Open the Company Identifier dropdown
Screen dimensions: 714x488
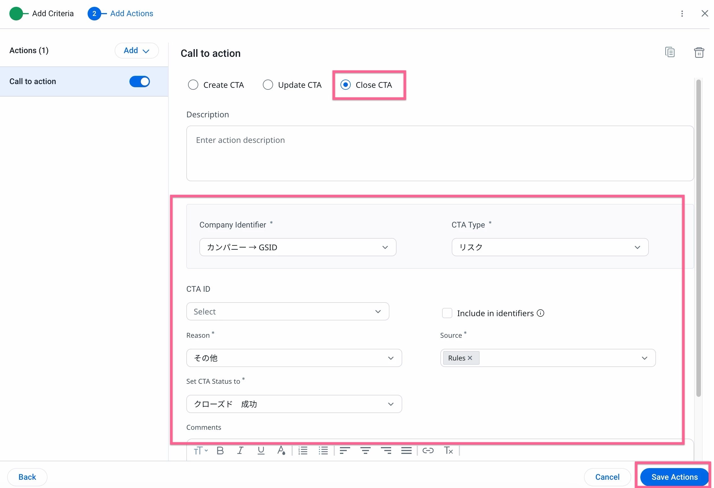(297, 247)
